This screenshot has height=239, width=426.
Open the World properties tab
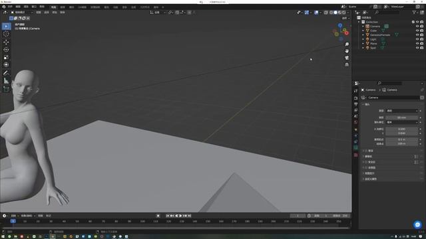tap(356, 122)
